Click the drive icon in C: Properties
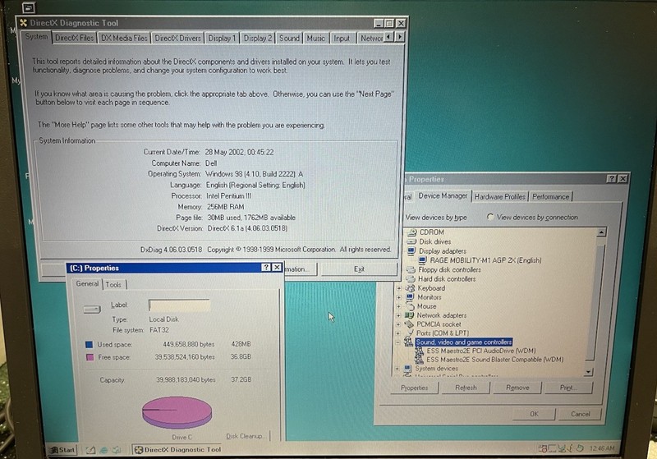 click(92, 309)
